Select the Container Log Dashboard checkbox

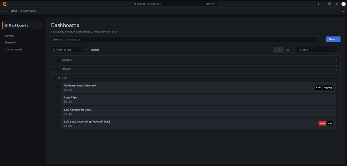[x=58, y=88]
